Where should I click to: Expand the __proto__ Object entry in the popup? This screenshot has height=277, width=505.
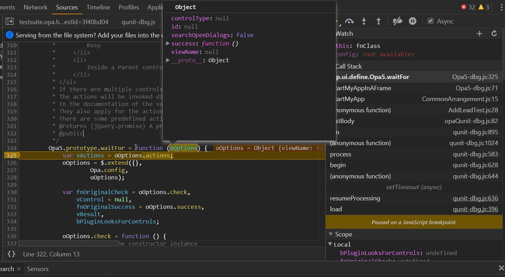coord(168,60)
